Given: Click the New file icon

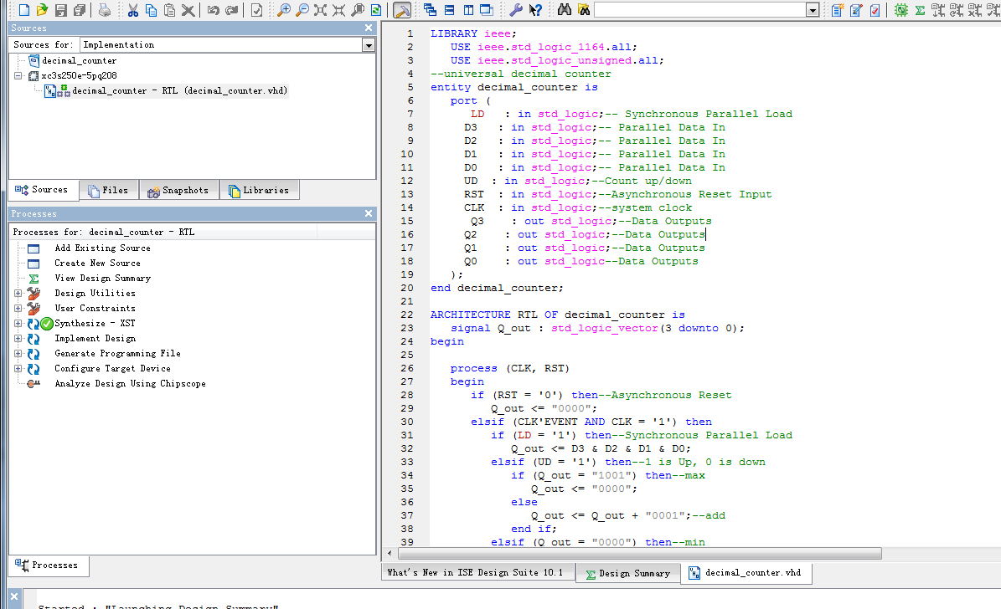Looking at the screenshot, I should click(x=23, y=10).
